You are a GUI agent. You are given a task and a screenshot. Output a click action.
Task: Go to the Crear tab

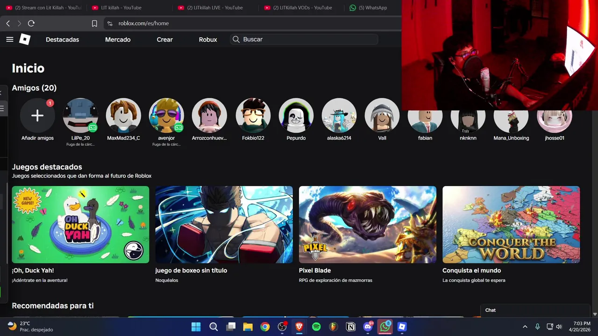(164, 40)
